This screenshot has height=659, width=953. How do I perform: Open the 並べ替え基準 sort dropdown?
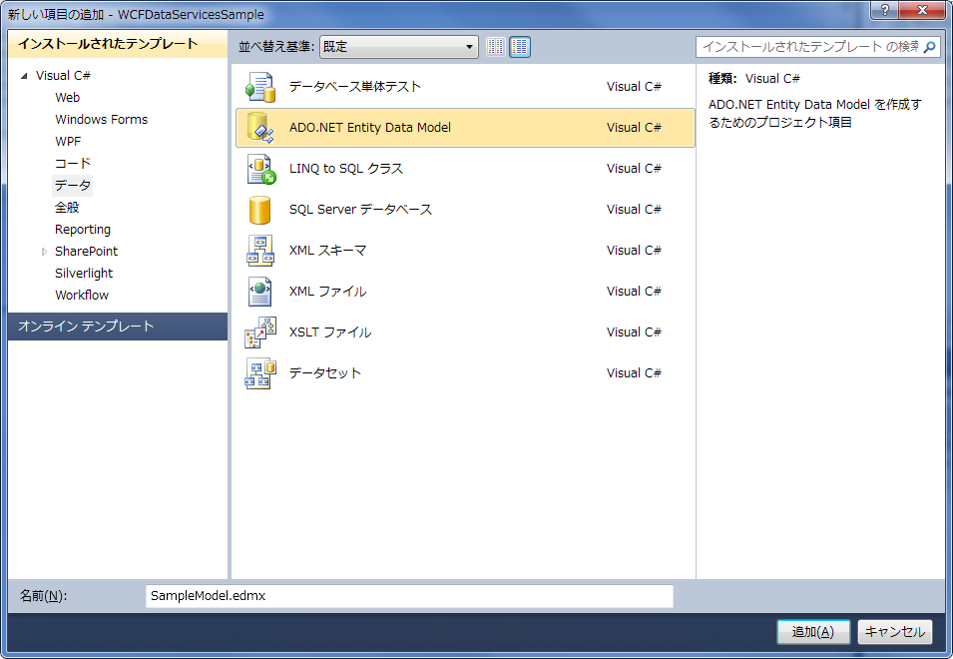399,47
